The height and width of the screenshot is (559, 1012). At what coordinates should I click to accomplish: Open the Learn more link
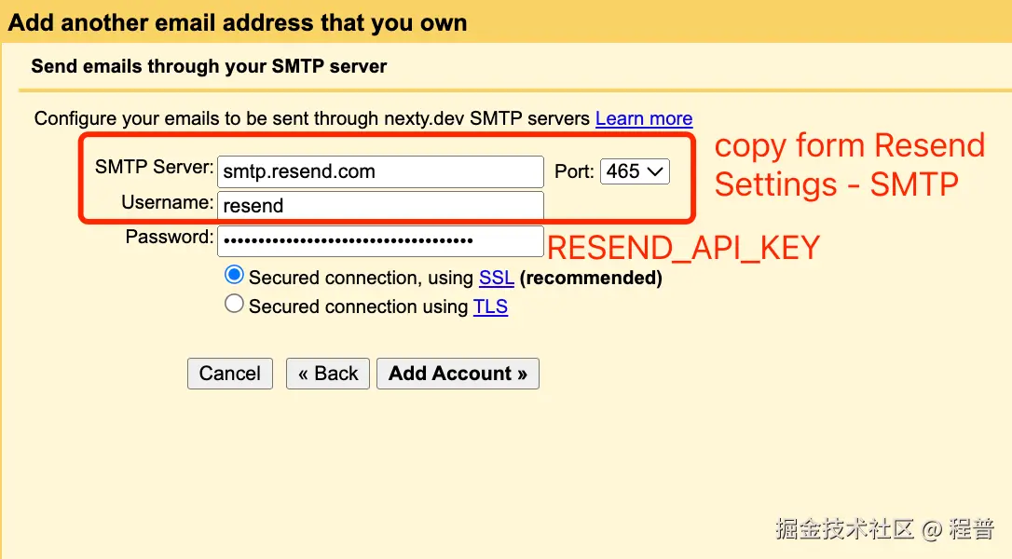(x=644, y=118)
